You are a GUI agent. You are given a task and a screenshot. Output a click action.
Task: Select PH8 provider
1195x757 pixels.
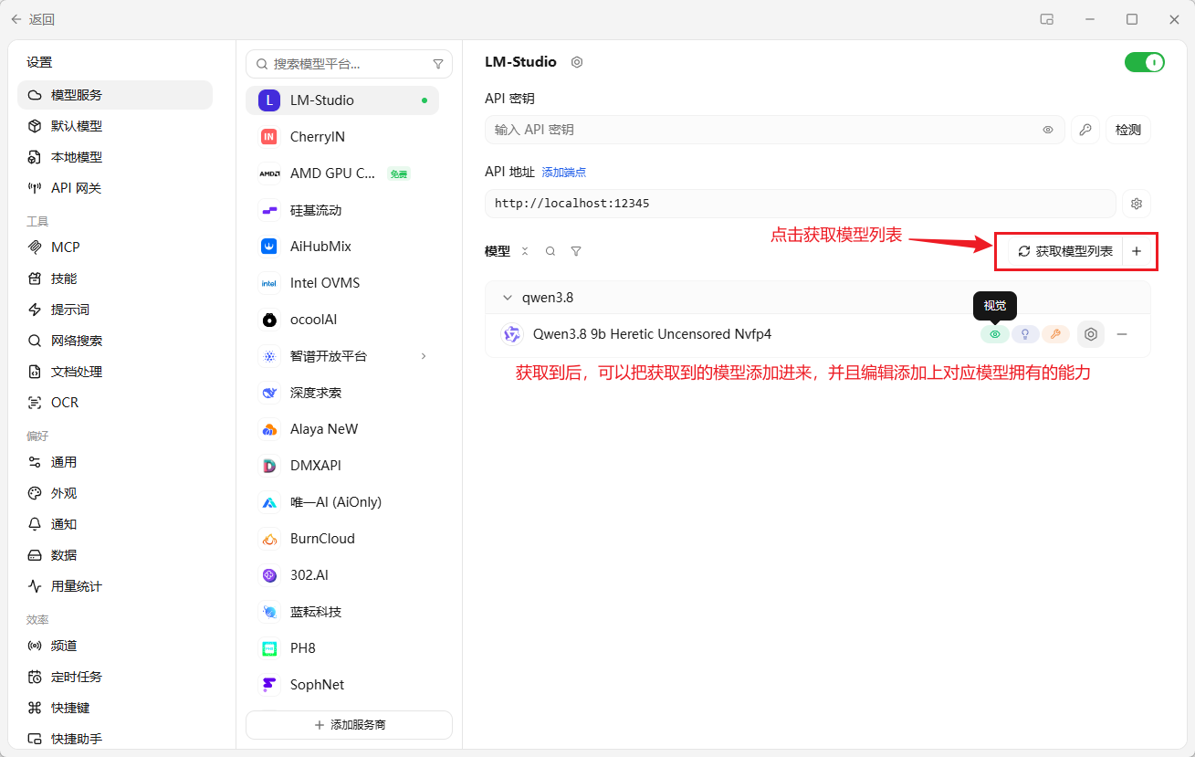tap(342, 648)
